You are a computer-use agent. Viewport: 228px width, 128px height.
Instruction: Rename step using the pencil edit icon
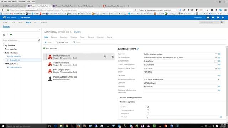click(x=138, y=49)
